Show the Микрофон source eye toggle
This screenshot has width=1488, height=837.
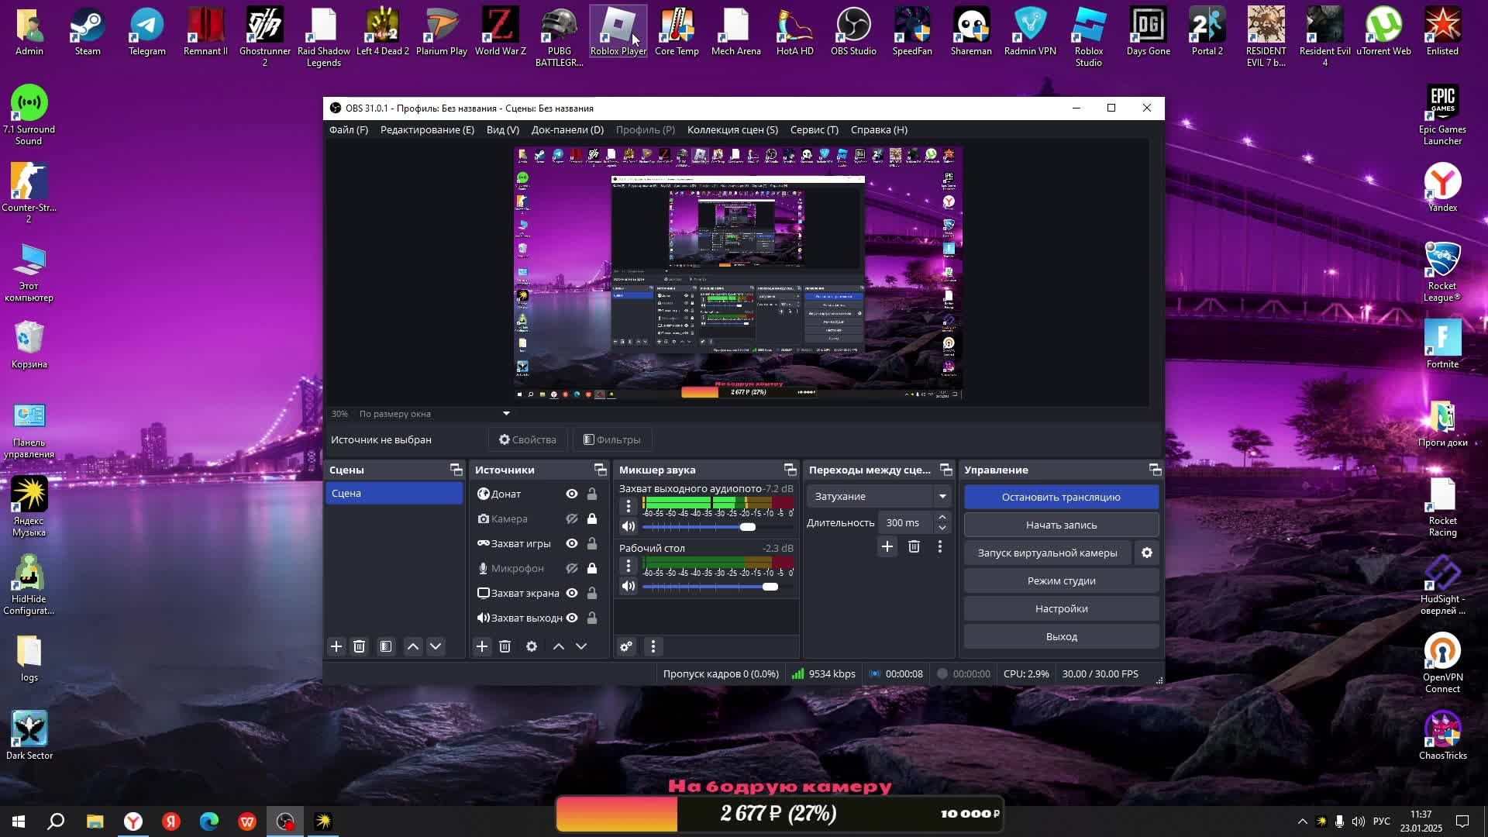click(572, 568)
